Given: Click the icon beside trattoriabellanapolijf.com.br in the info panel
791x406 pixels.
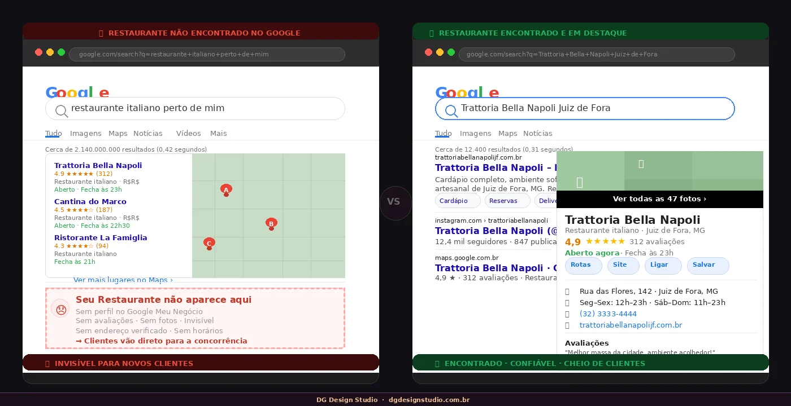Looking at the screenshot, I should pyautogui.click(x=568, y=325).
